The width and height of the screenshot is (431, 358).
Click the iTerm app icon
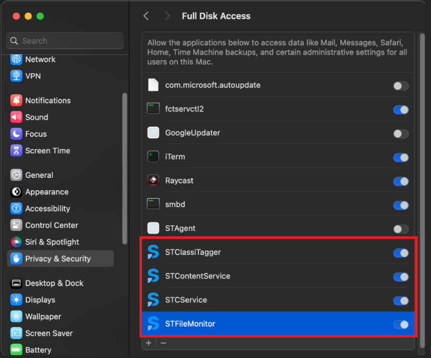click(153, 157)
